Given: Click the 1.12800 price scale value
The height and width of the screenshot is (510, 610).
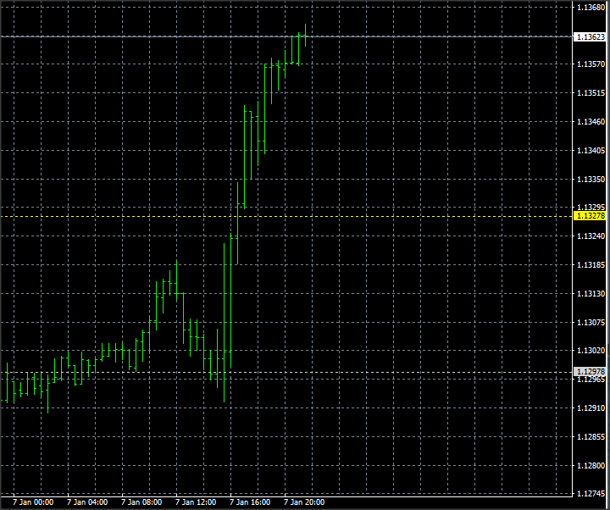Looking at the screenshot, I should click(591, 466).
